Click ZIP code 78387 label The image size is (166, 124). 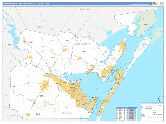67,41
